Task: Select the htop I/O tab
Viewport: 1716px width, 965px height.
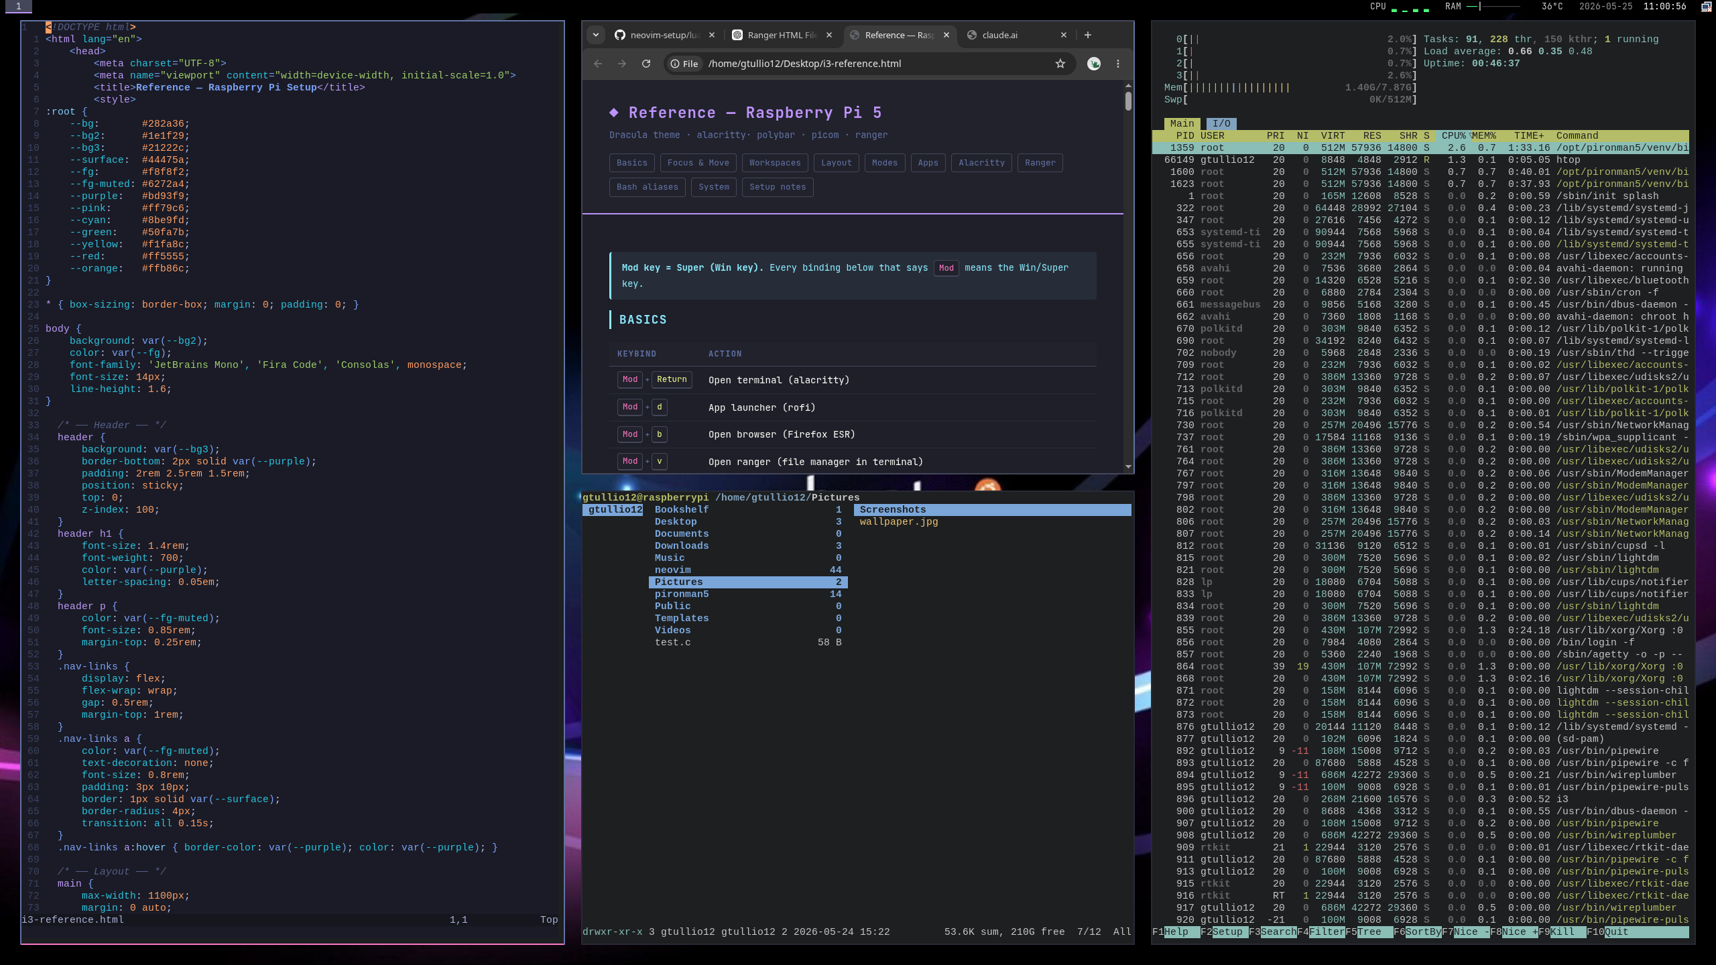Action: [1221, 123]
